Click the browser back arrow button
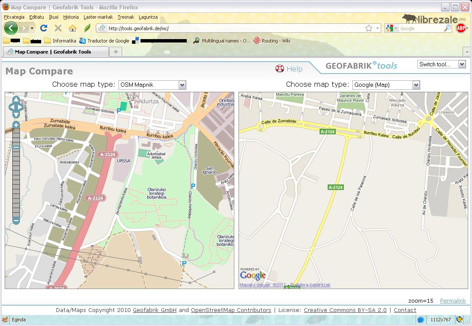Viewport: 472px width, 326px height. pyautogui.click(x=11, y=28)
